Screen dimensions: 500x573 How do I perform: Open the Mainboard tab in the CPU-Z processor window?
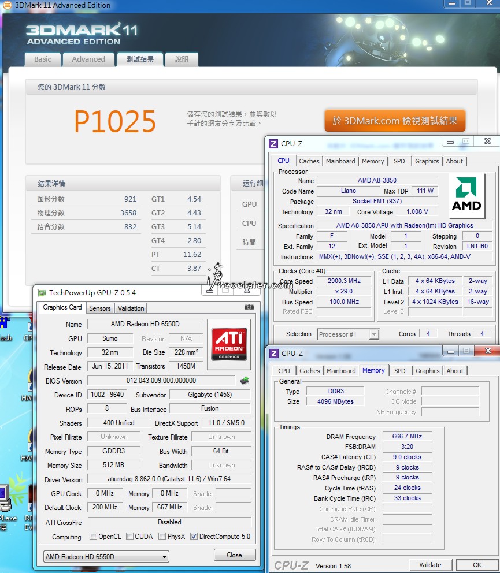(x=340, y=161)
